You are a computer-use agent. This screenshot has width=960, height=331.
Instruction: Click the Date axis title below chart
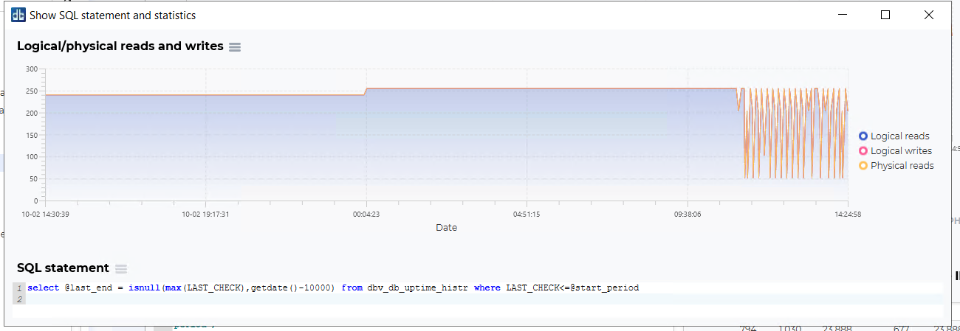(446, 228)
